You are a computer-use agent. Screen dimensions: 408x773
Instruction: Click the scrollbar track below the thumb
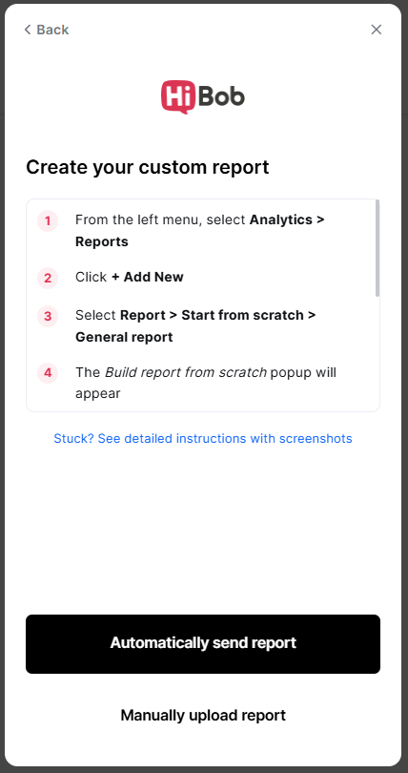coord(377,352)
